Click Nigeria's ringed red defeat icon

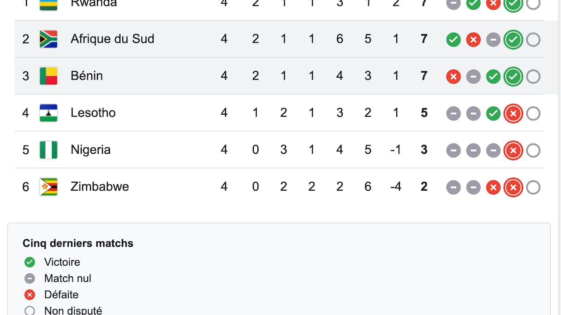tap(513, 150)
